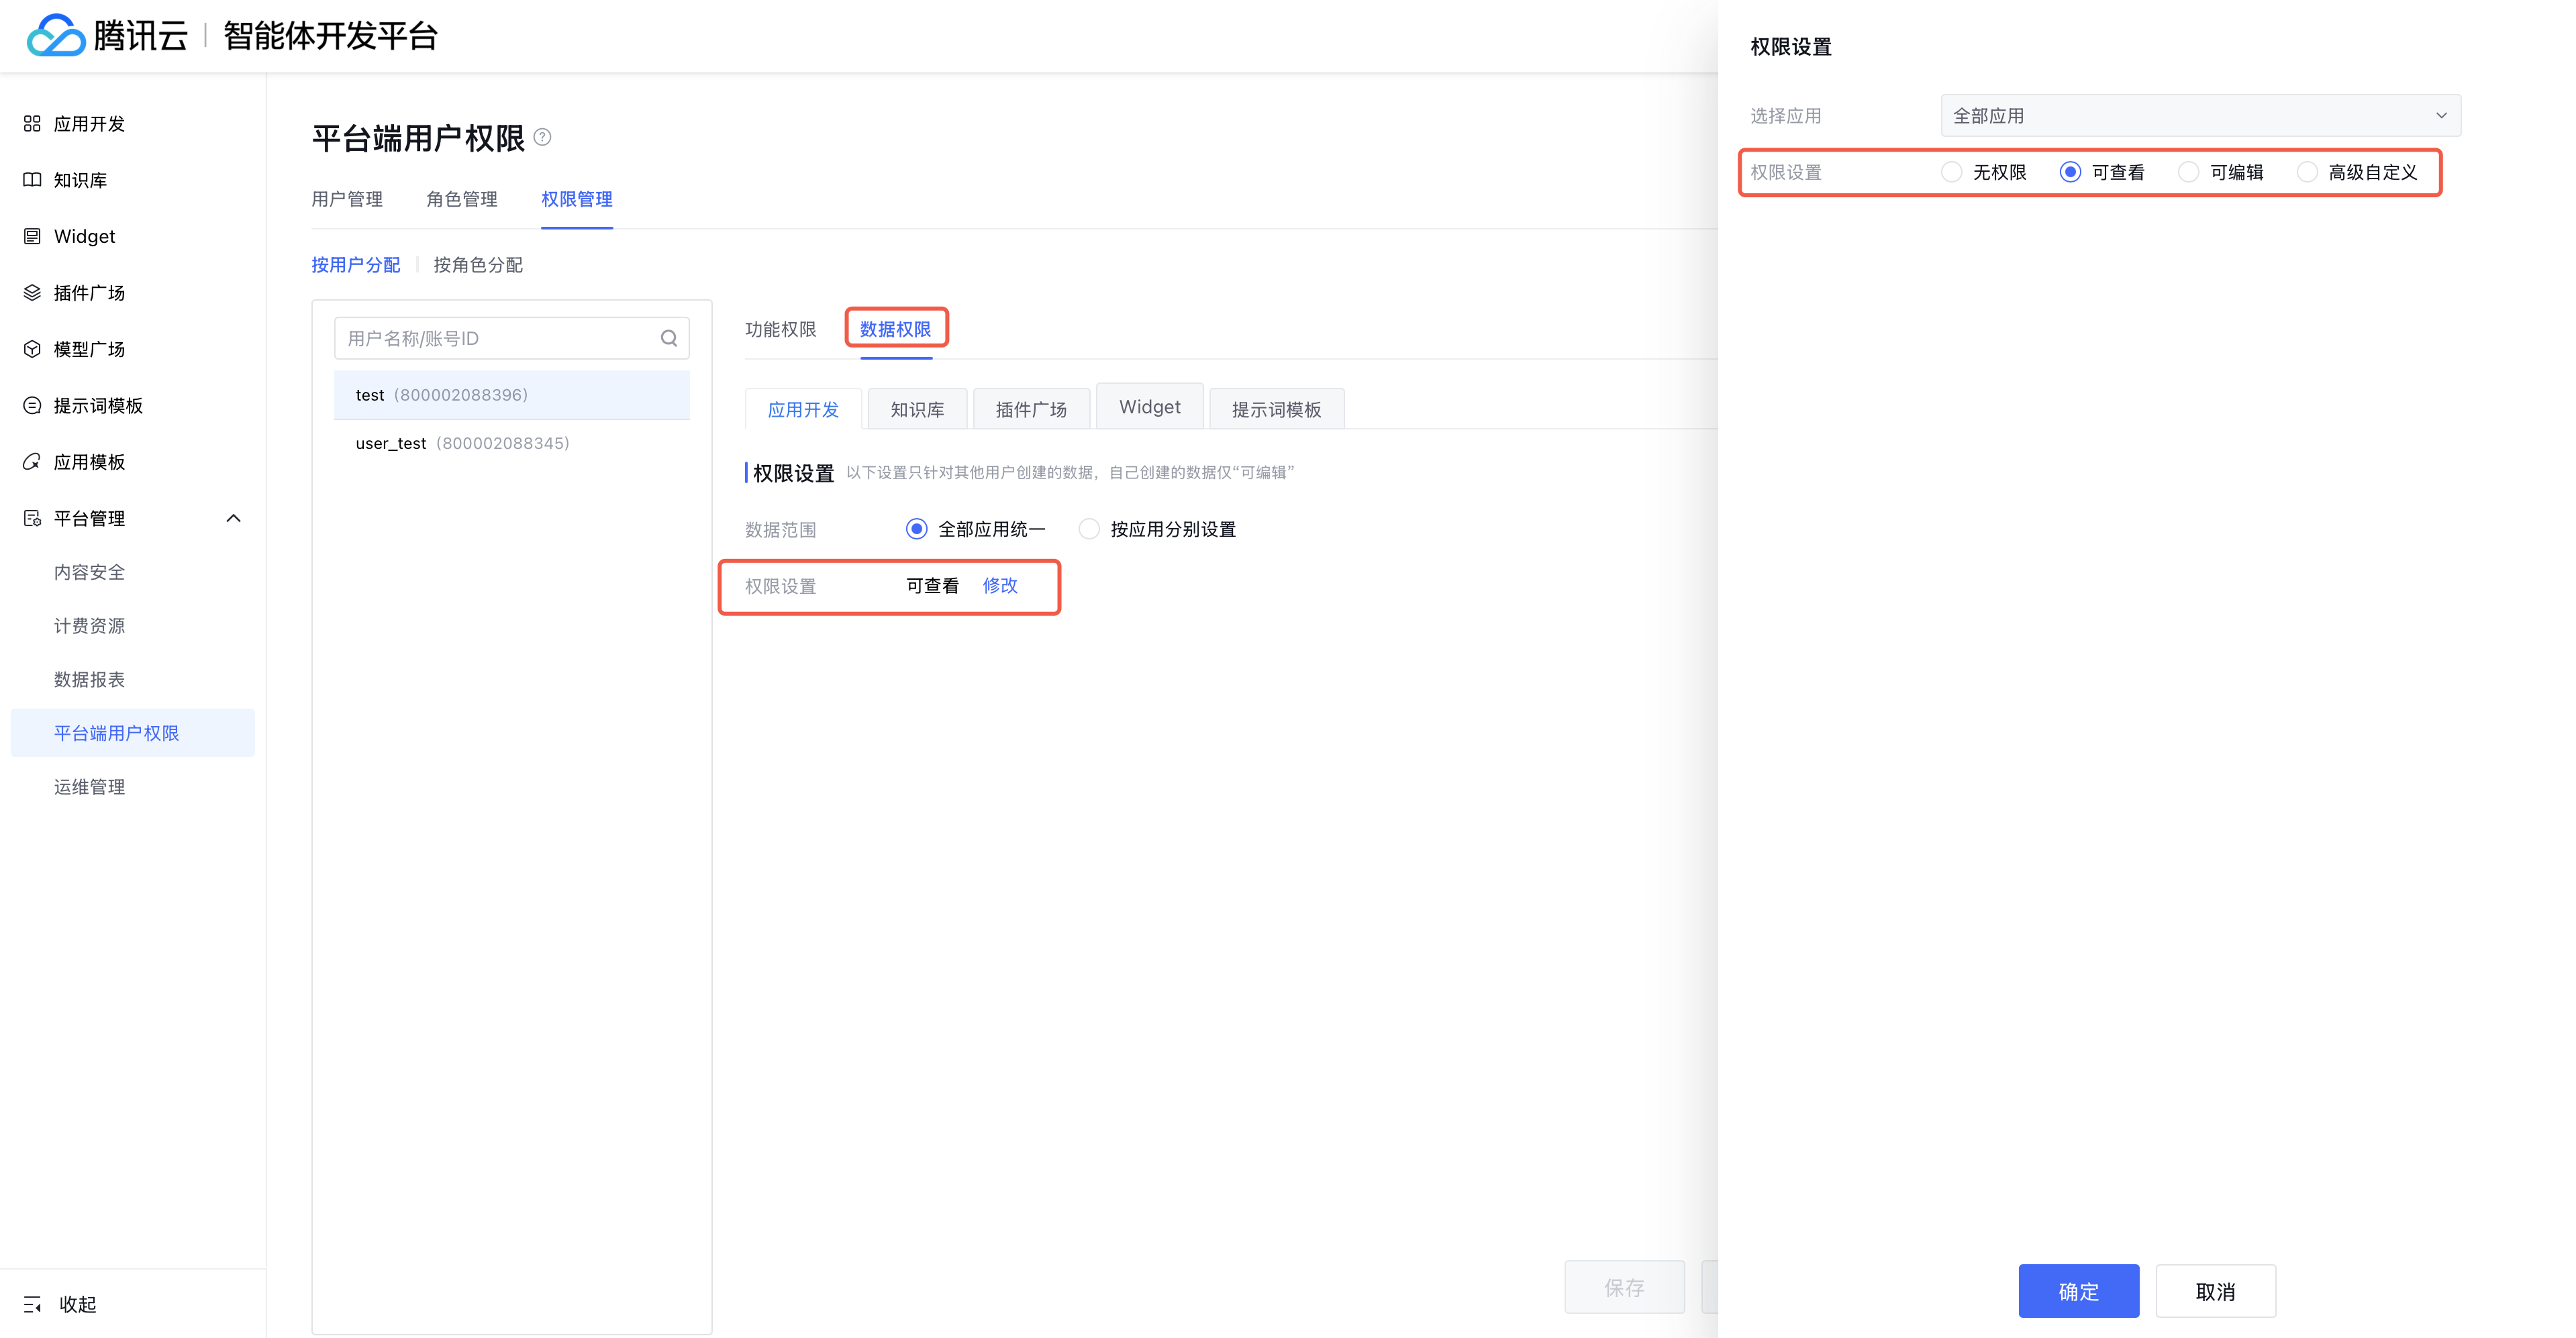The width and height of the screenshot is (2576, 1338).
Task: Click the 修改 link
Action: [1000, 586]
